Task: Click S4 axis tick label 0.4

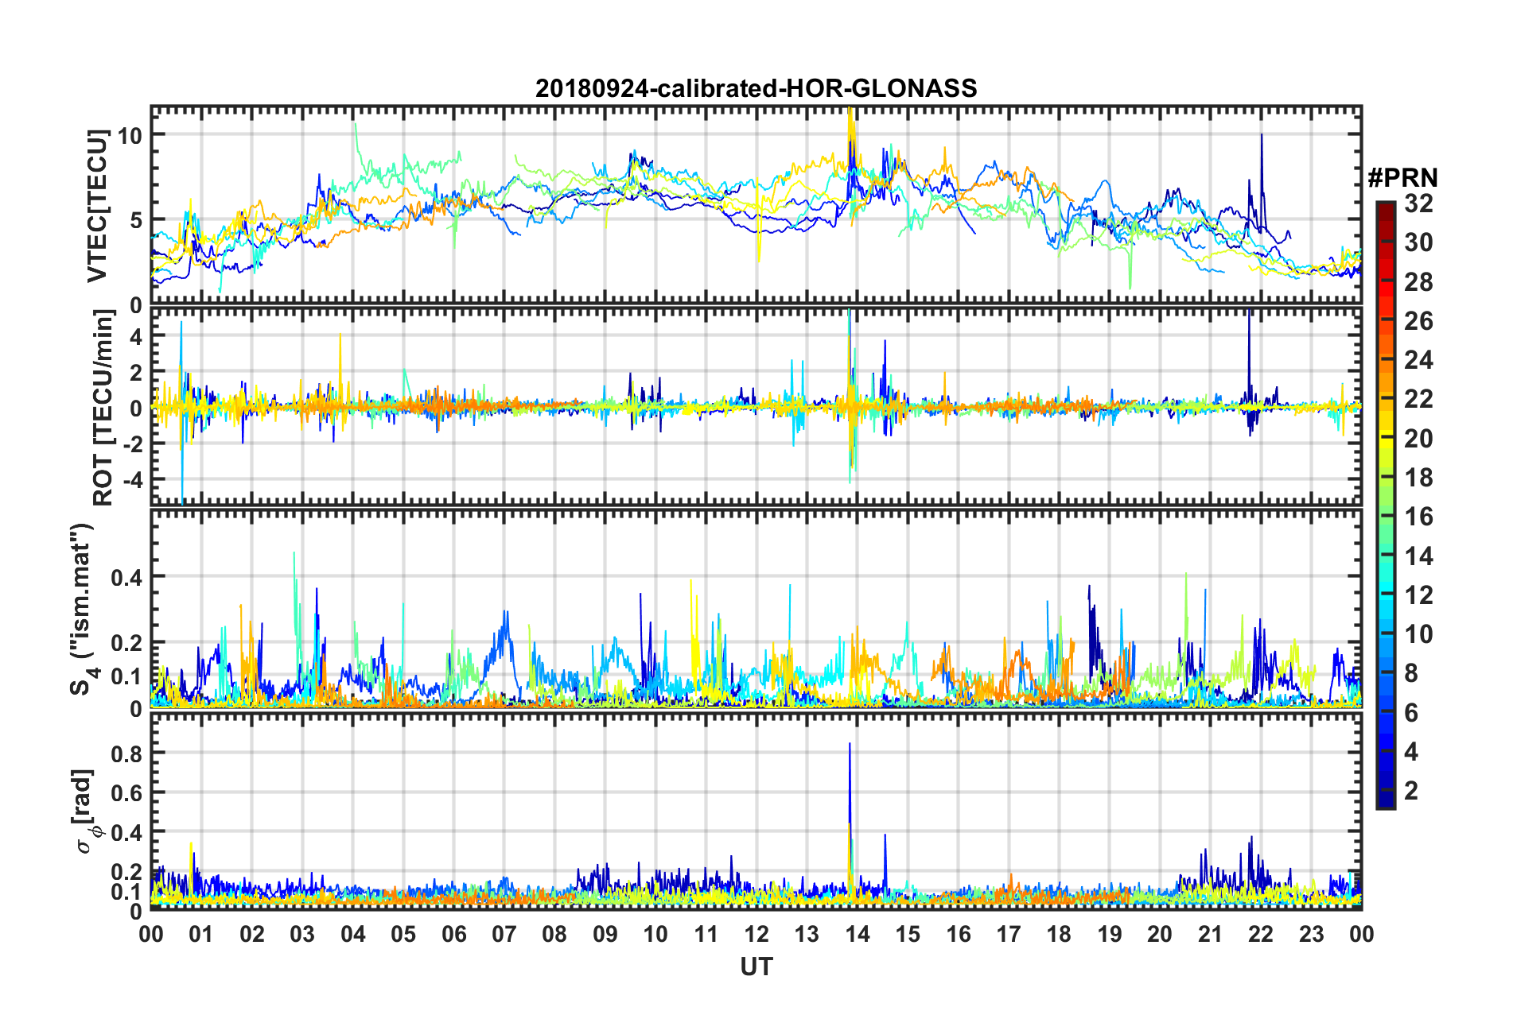Action: point(127,577)
